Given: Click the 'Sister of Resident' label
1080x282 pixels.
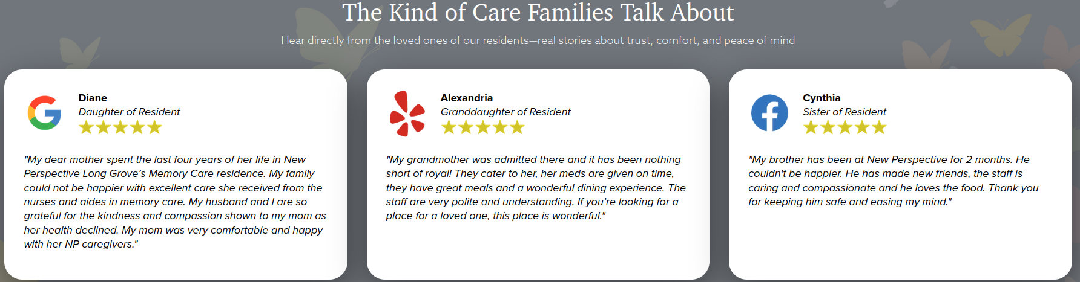Looking at the screenshot, I should click(845, 112).
